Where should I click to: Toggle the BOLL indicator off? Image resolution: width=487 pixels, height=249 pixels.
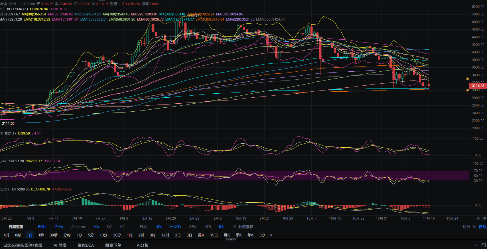42,227
